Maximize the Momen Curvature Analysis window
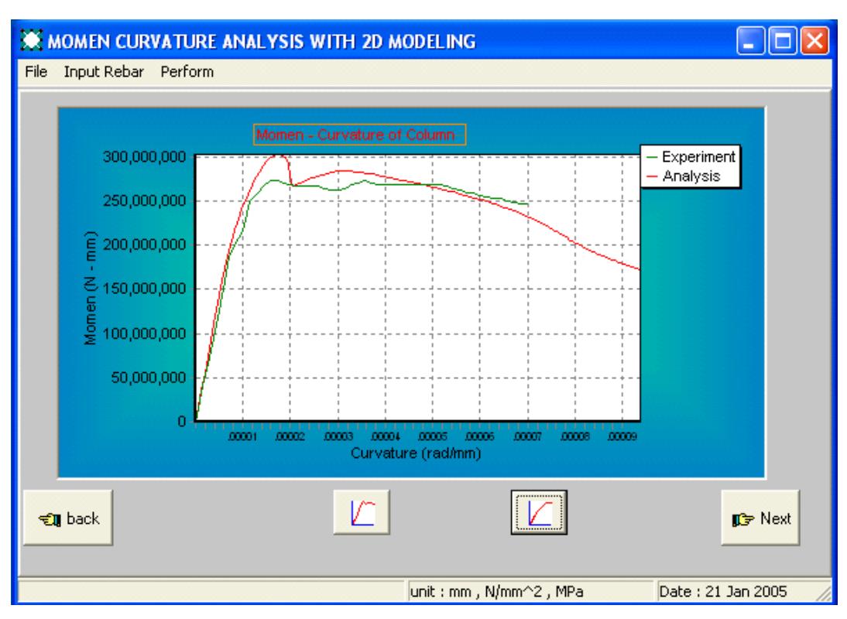 783,41
